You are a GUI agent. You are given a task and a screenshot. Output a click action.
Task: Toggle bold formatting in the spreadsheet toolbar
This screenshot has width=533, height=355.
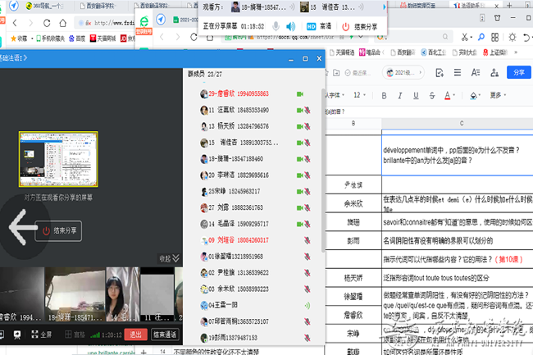click(383, 94)
